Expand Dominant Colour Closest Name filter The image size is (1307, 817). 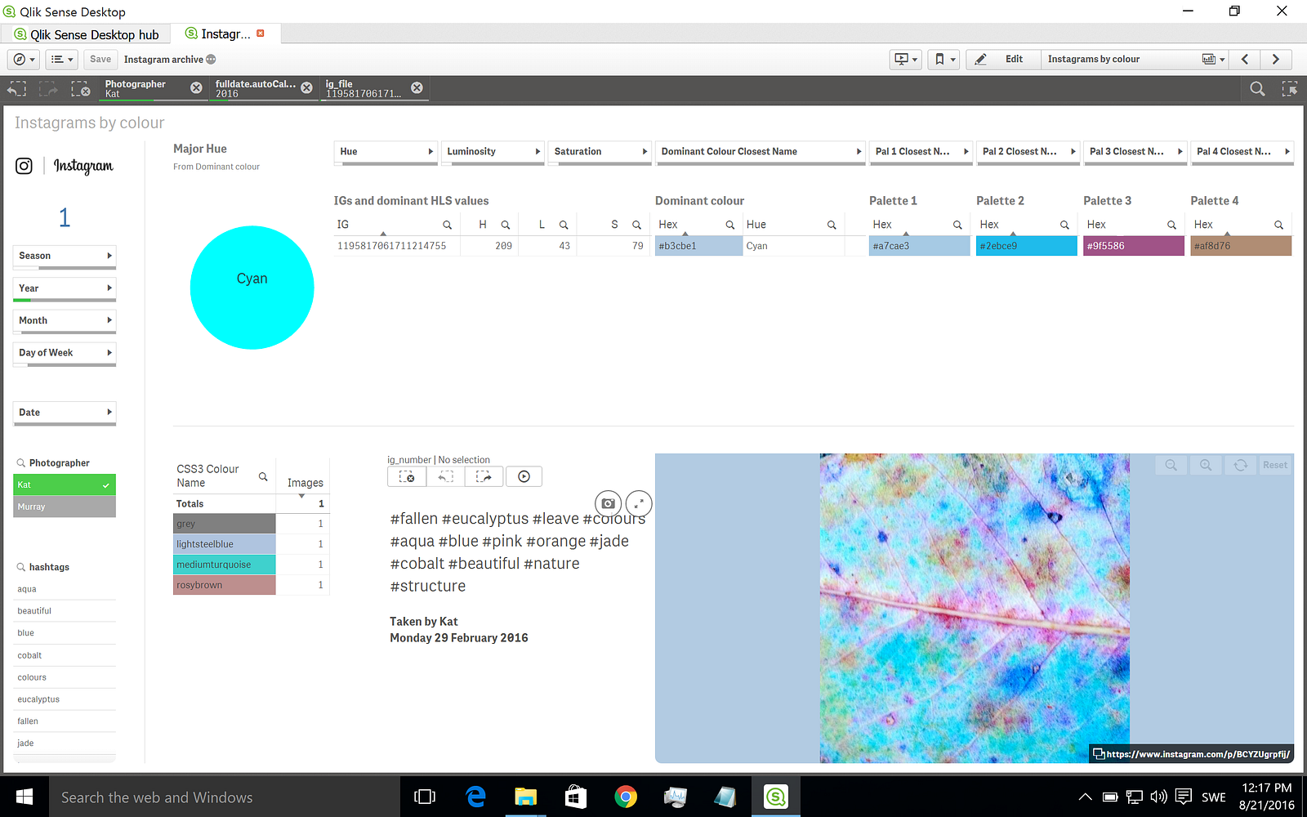click(x=760, y=152)
